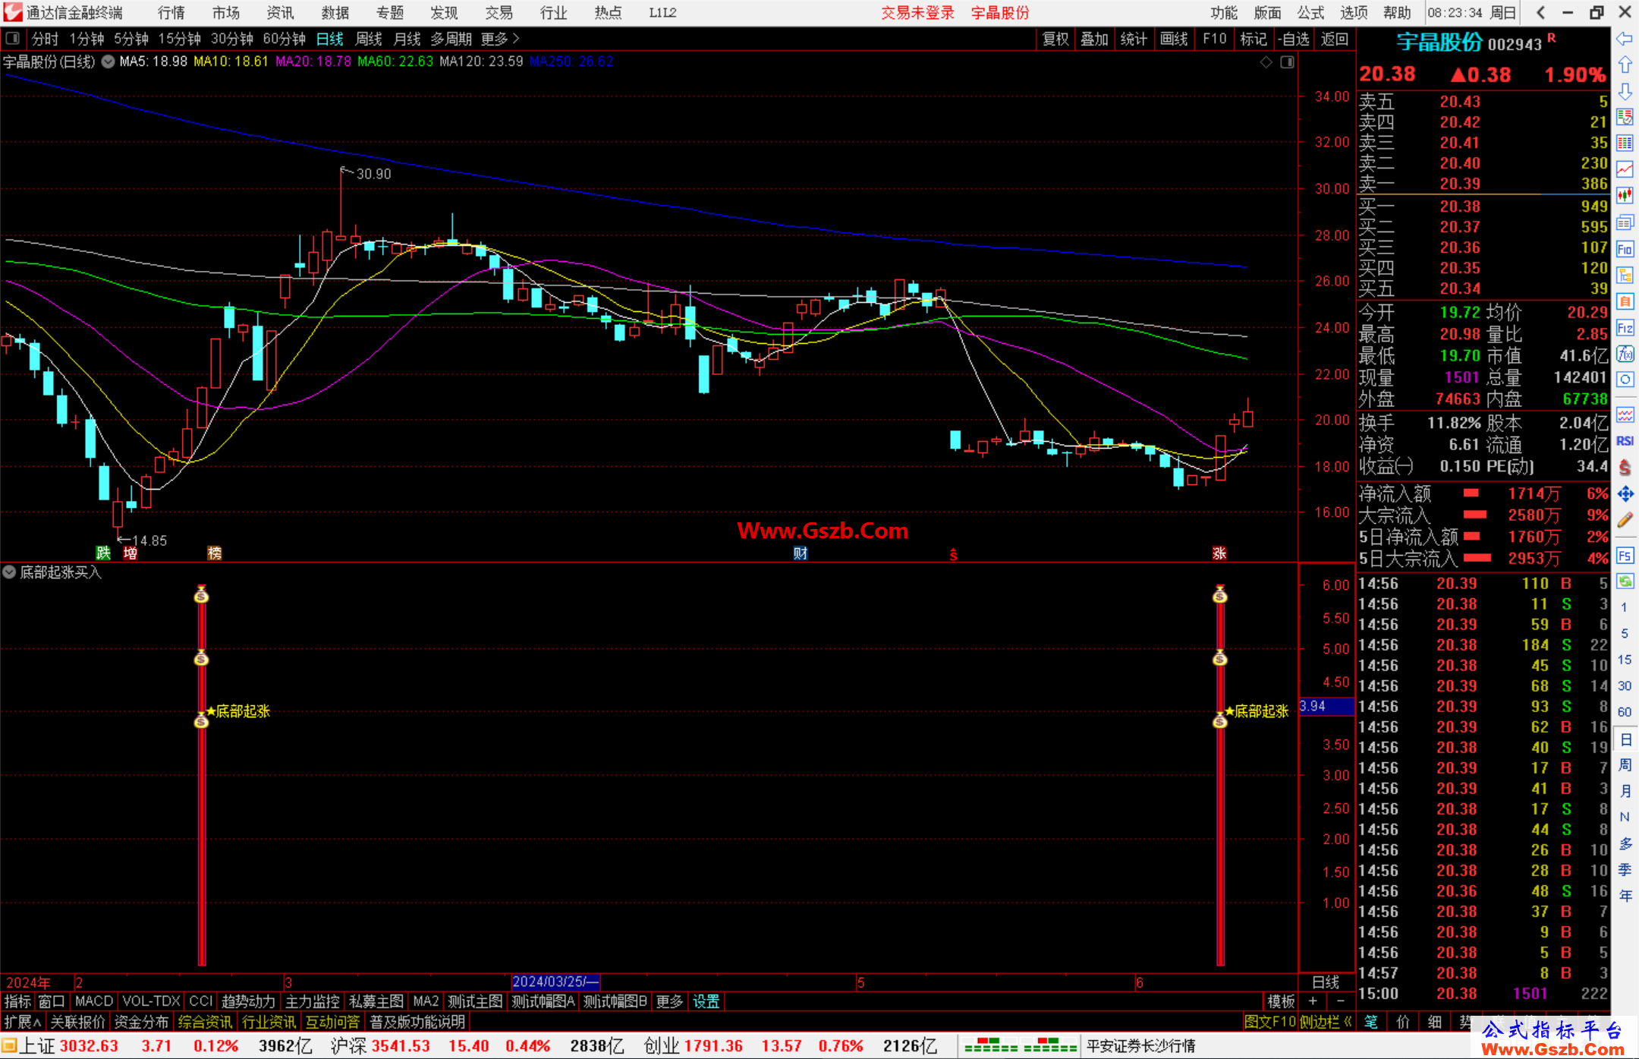
Task: Click the 财 marker on the chart timeline
Action: pyautogui.click(x=801, y=553)
